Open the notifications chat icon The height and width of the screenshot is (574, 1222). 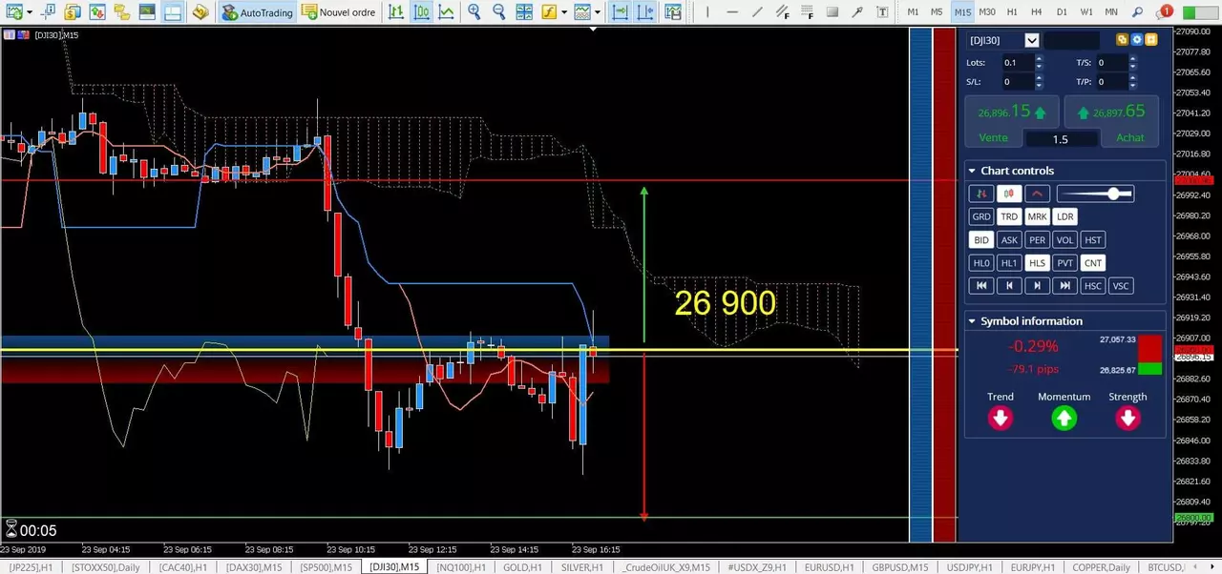pyautogui.click(x=1165, y=12)
